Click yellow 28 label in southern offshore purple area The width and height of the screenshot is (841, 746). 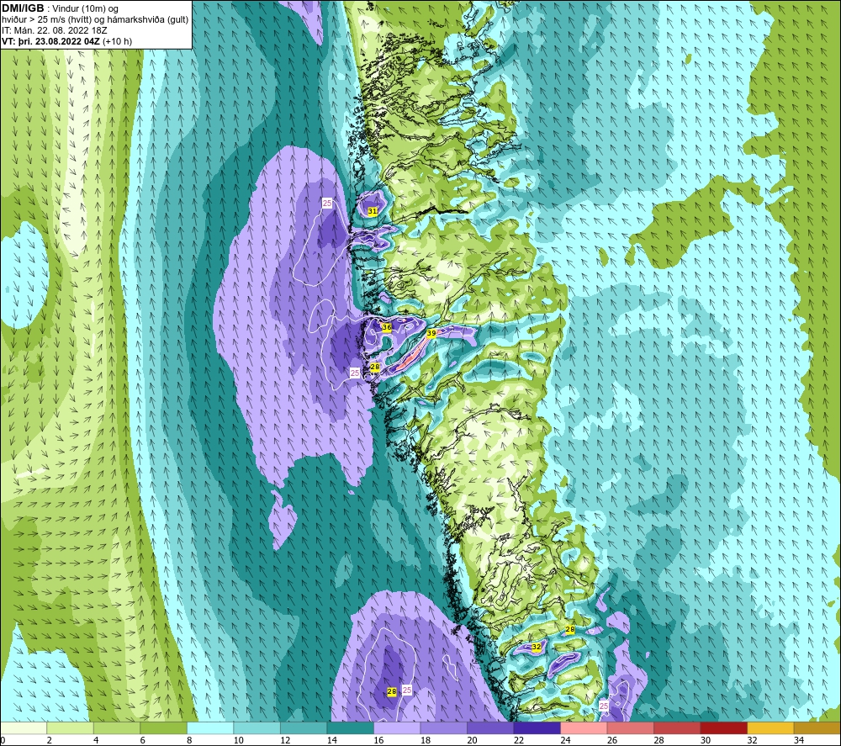click(x=392, y=692)
